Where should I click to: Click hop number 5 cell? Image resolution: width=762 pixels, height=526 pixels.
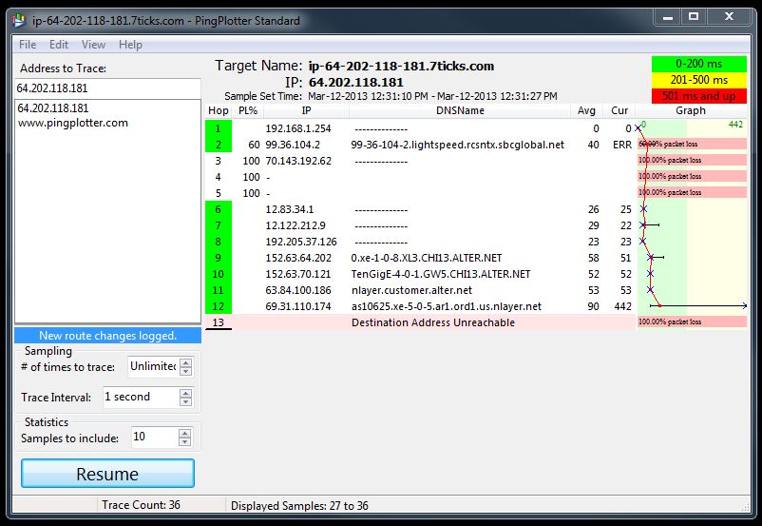219,193
